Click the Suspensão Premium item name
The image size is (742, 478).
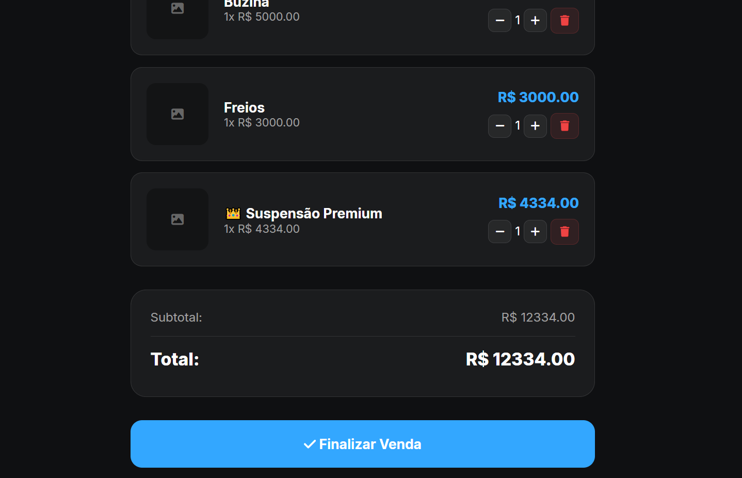tap(314, 213)
